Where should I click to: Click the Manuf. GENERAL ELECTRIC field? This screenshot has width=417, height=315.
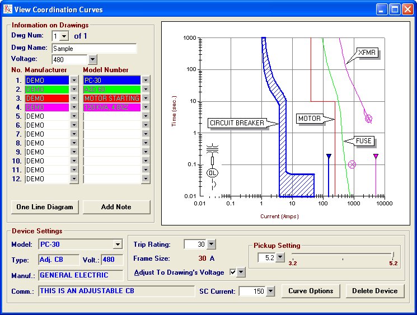81,275
